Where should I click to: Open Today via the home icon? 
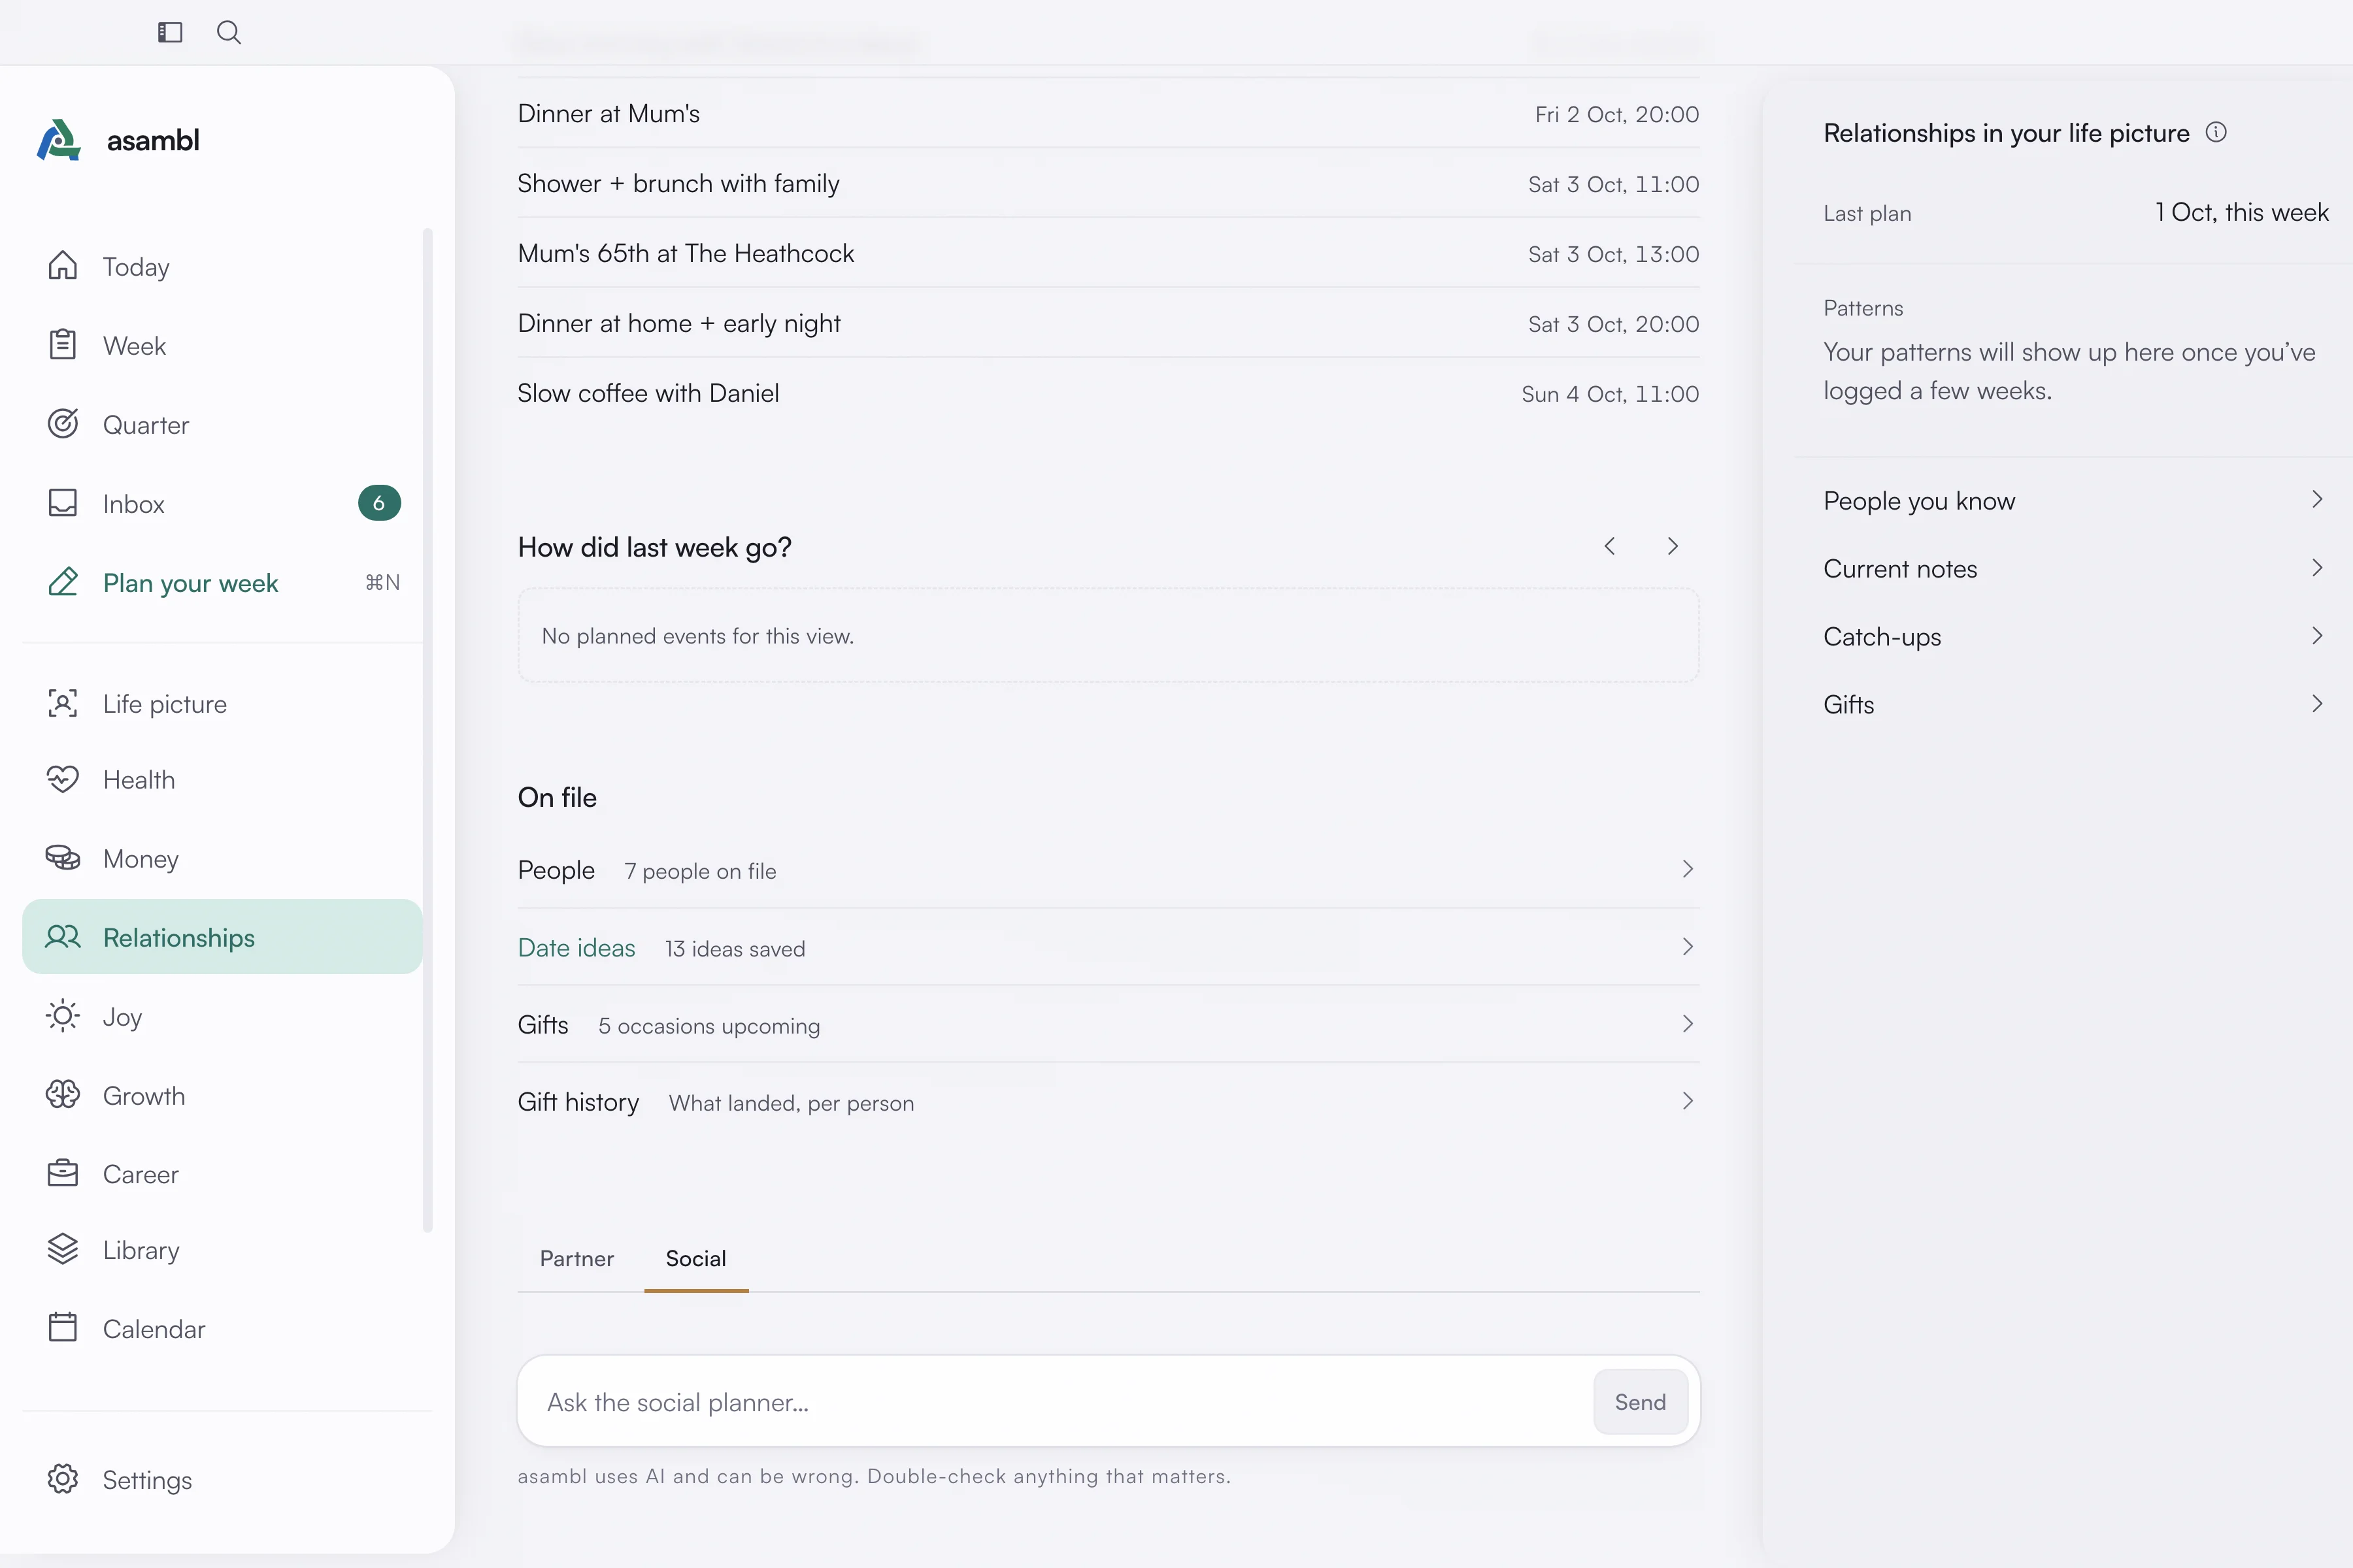pos(62,266)
